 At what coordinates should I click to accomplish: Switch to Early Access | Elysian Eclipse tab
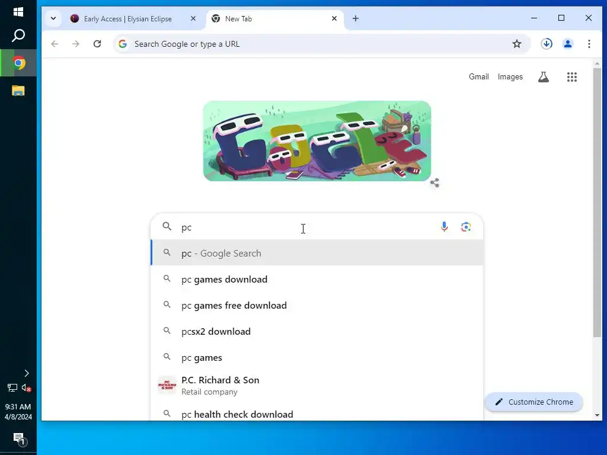[x=128, y=18]
